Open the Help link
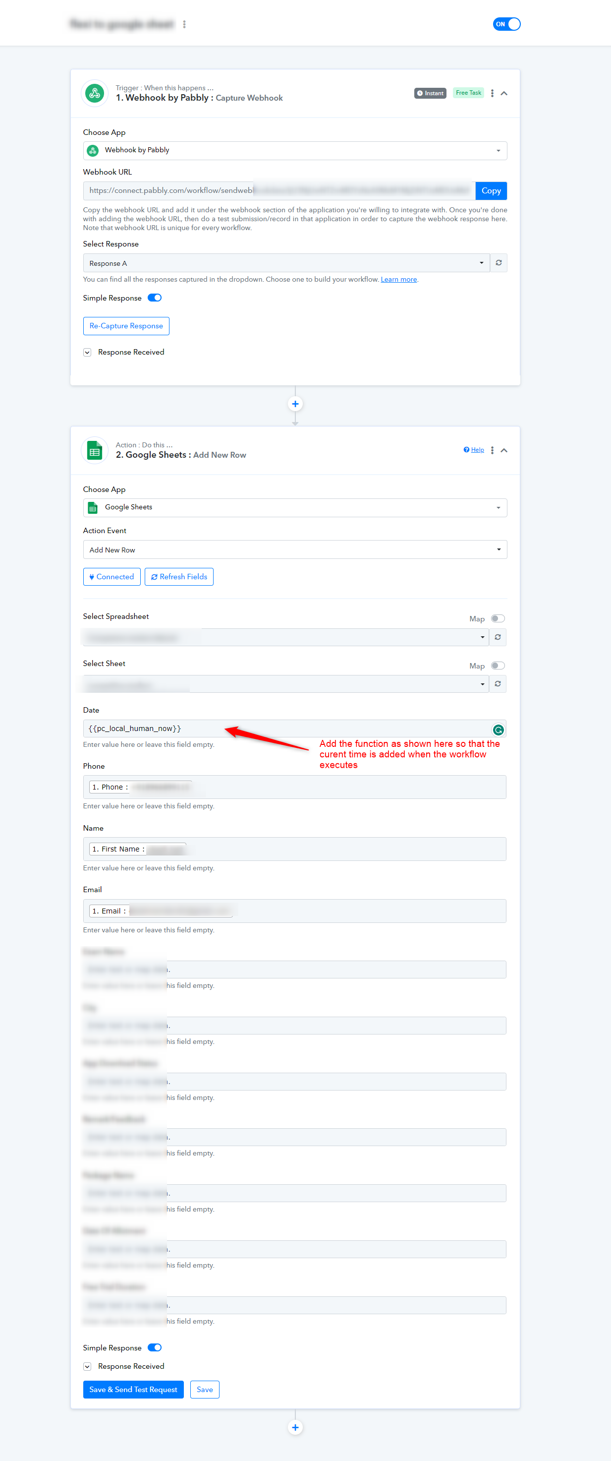 tap(474, 450)
